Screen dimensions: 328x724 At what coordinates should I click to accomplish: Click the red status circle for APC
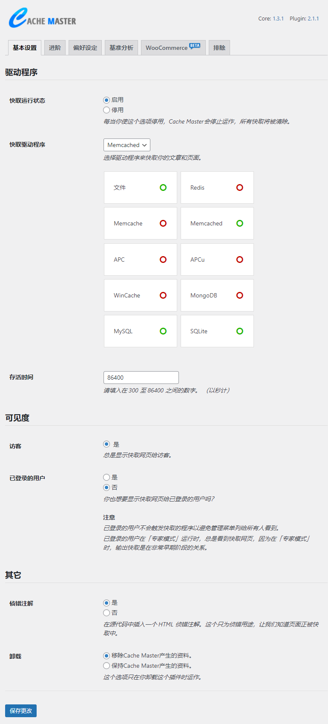163,260
